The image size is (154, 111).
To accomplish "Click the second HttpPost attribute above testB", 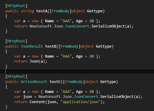I will click(16, 41).
